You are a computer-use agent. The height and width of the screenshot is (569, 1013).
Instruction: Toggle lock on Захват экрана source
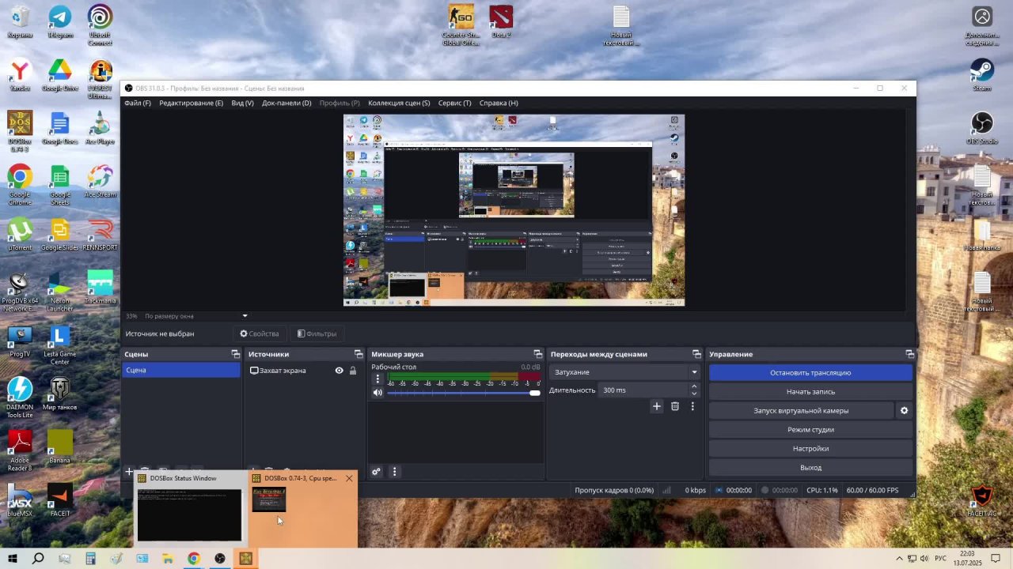click(353, 371)
